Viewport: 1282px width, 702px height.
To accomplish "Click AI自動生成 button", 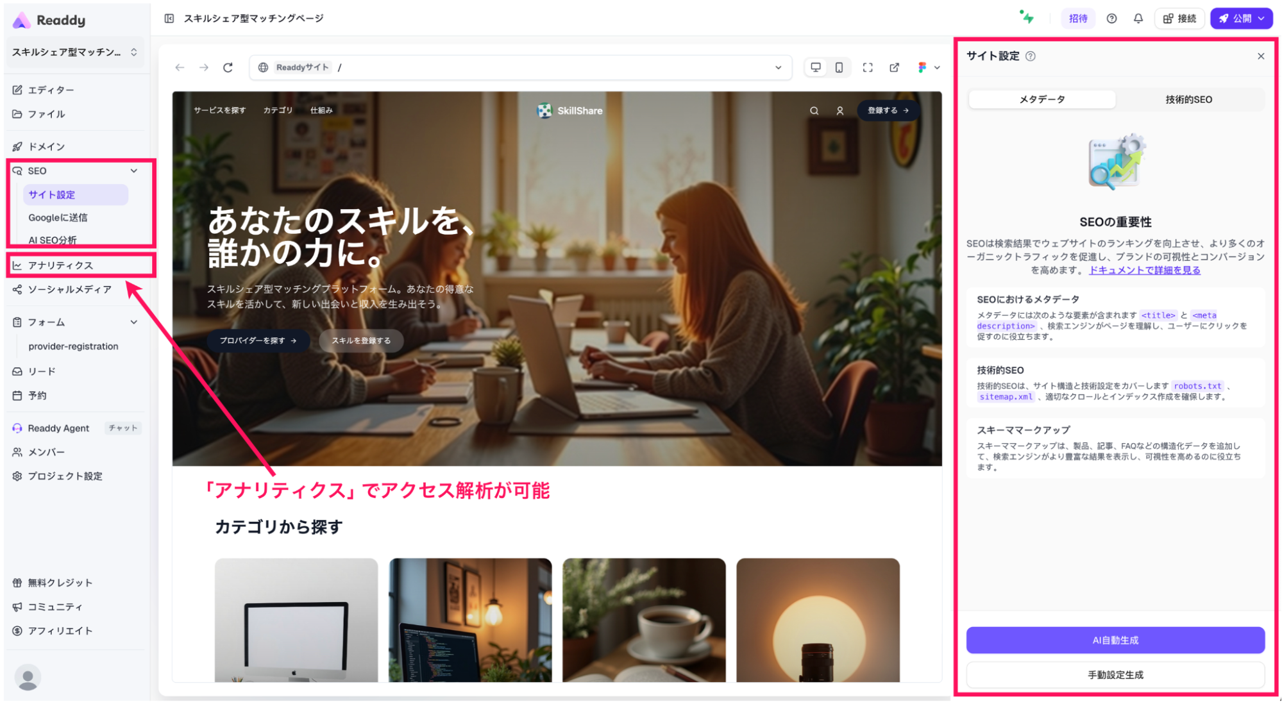I will click(1115, 640).
